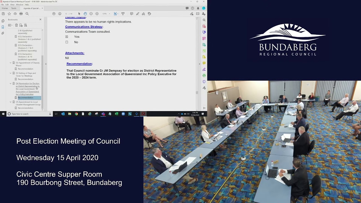This screenshot has width=361, height=203.
Task: Open the Help question mark icon
Action: pyautogui.click(x=192, y=8)
